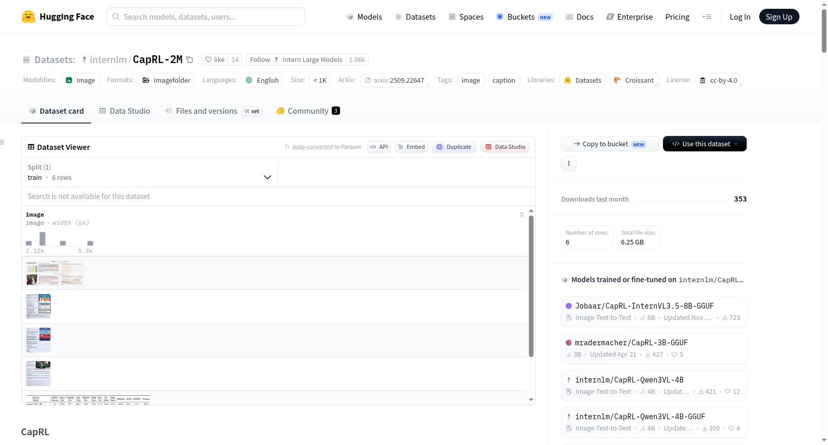Screen dimensions: 828x445
Task: Open the first image thumbnail row
Action: pyautogui.click(x=55, y=273)
